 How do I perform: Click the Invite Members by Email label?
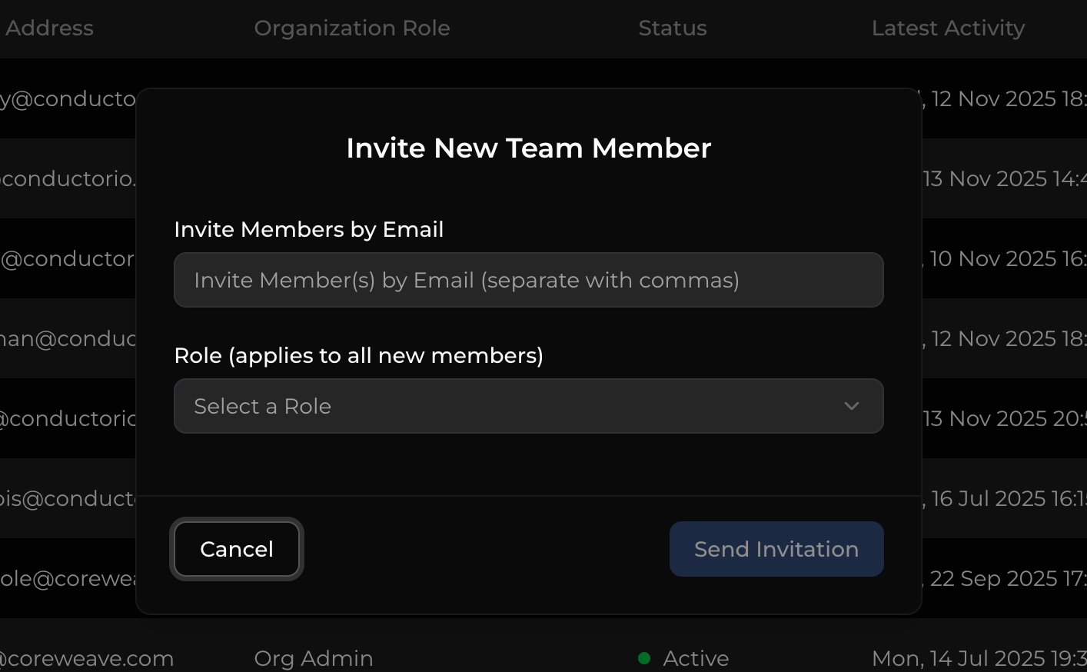pos(308,229)
